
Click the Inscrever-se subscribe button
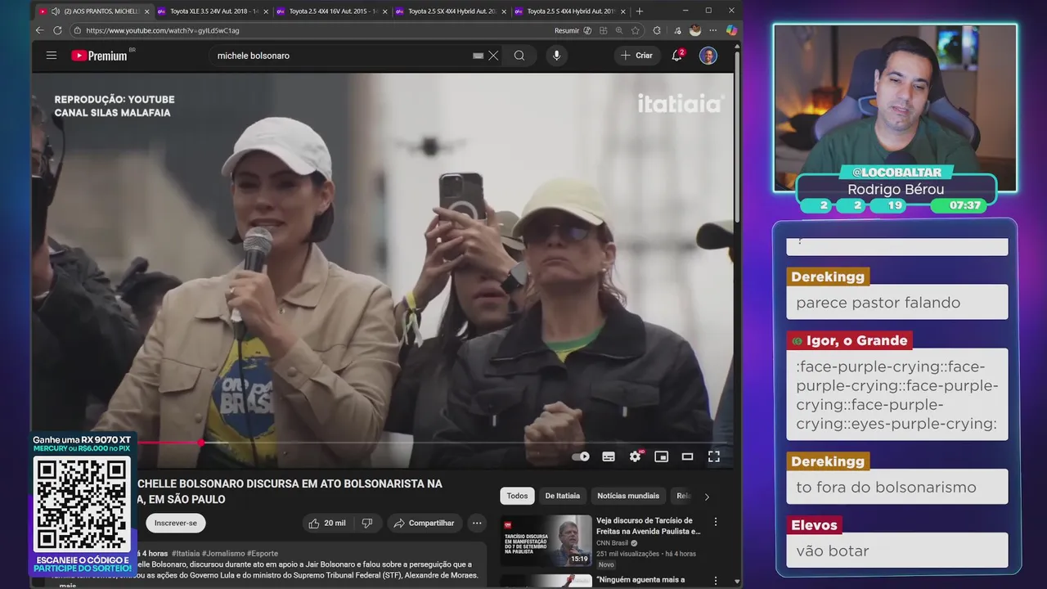coord(176,523)
